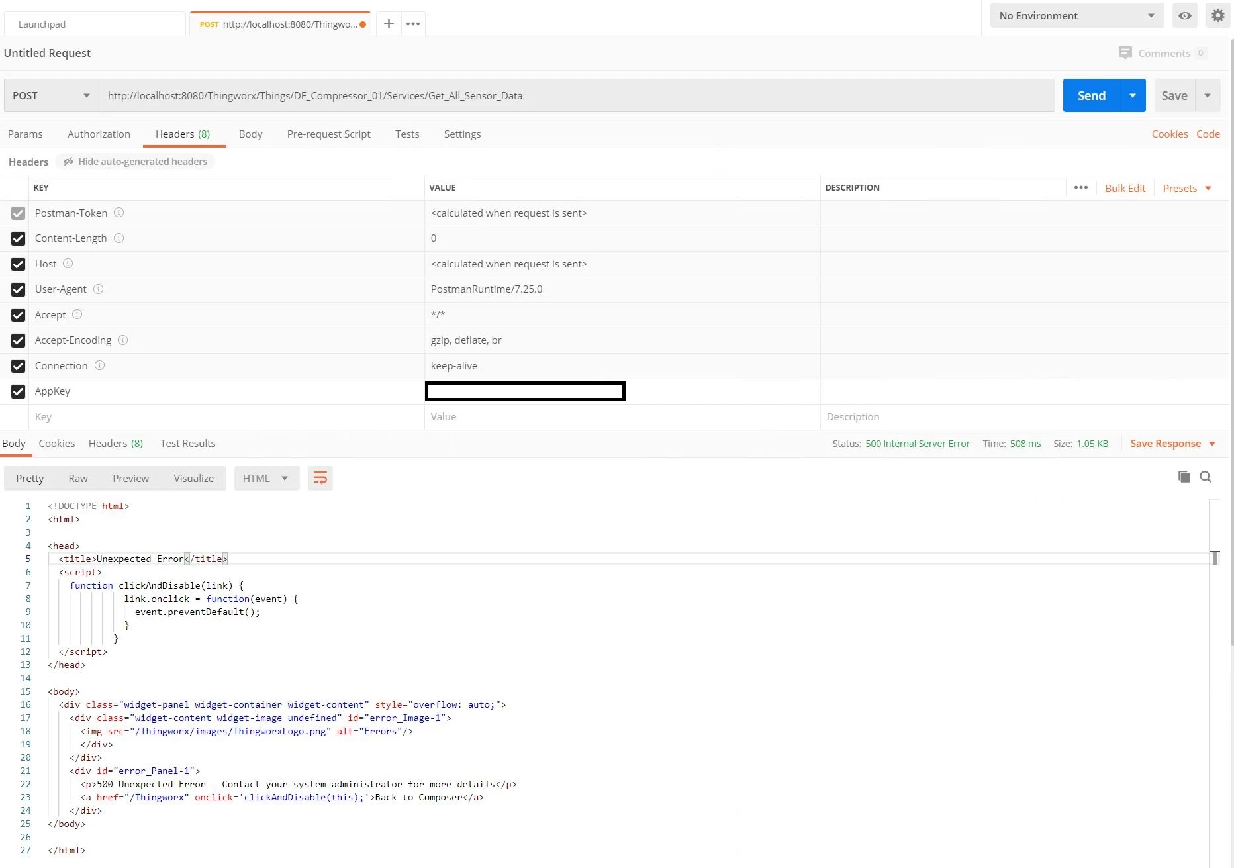The image size is (1234, 868).
Task: Click the 500 Internal Server Error status
Action: (917, 443)
